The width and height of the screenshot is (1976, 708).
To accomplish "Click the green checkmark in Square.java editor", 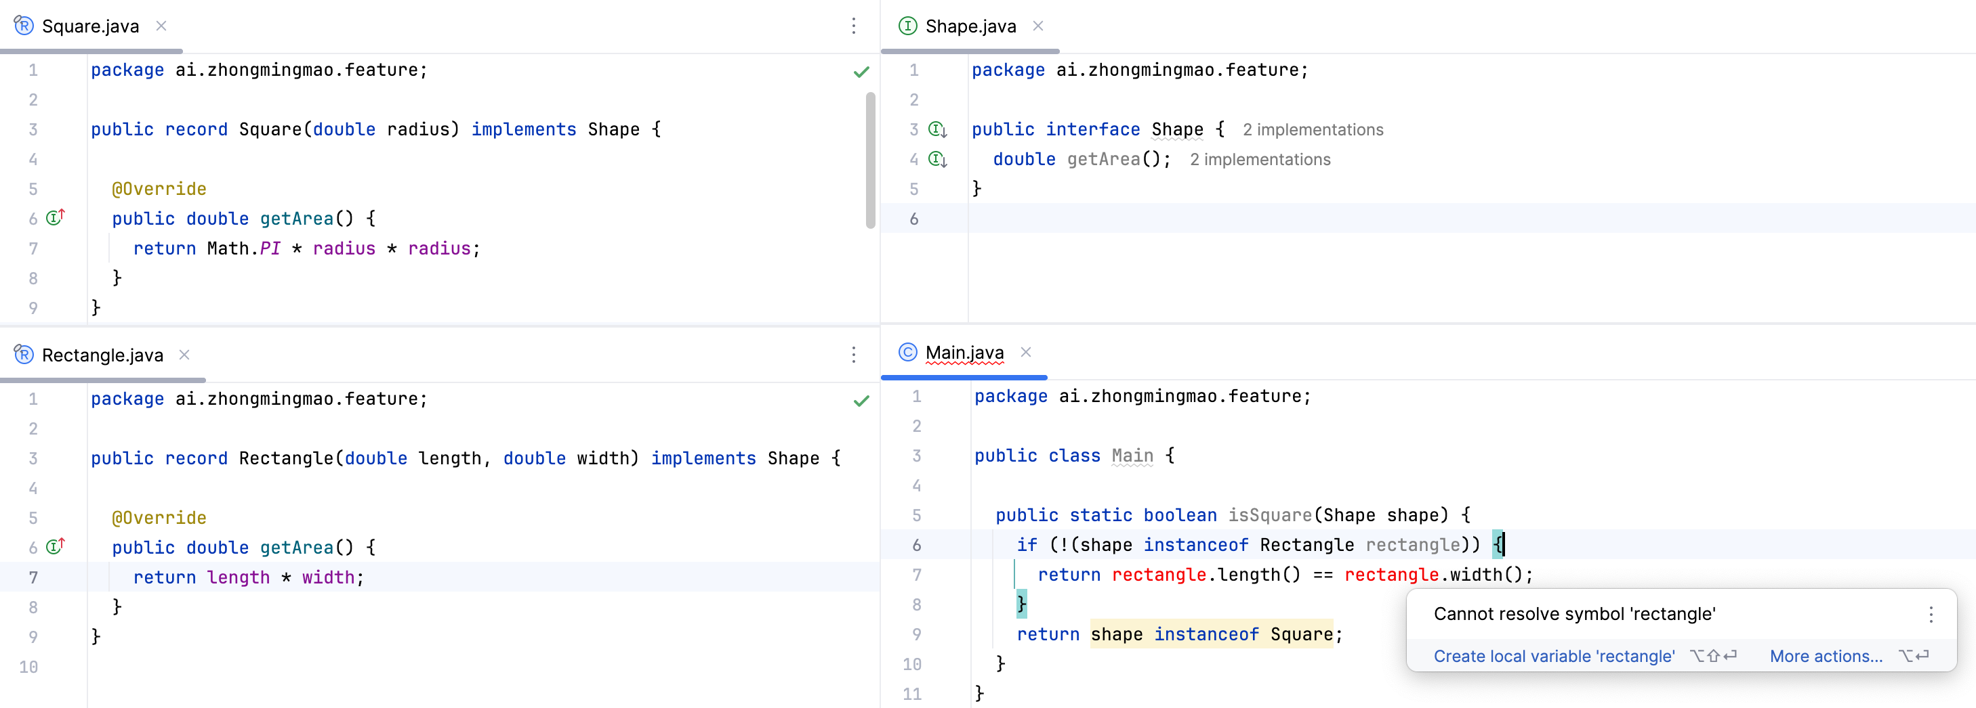I will [x=861, y=72].
